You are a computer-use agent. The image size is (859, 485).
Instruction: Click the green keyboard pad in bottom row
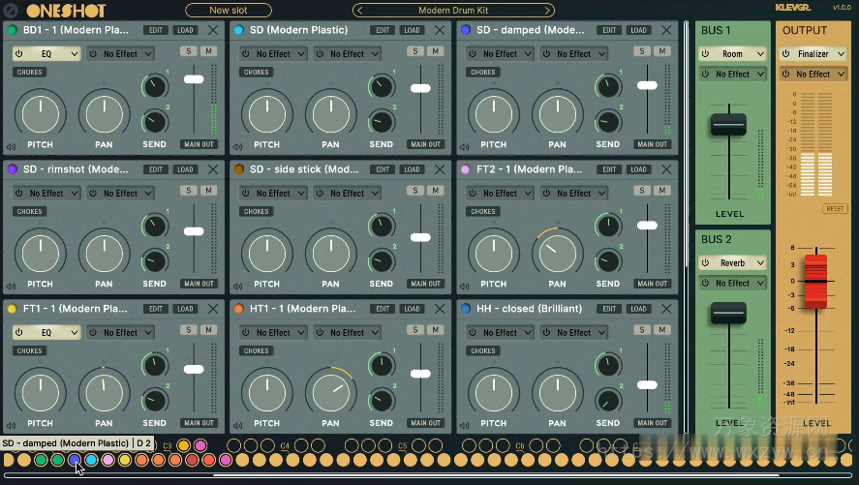(x=42, y=460)
